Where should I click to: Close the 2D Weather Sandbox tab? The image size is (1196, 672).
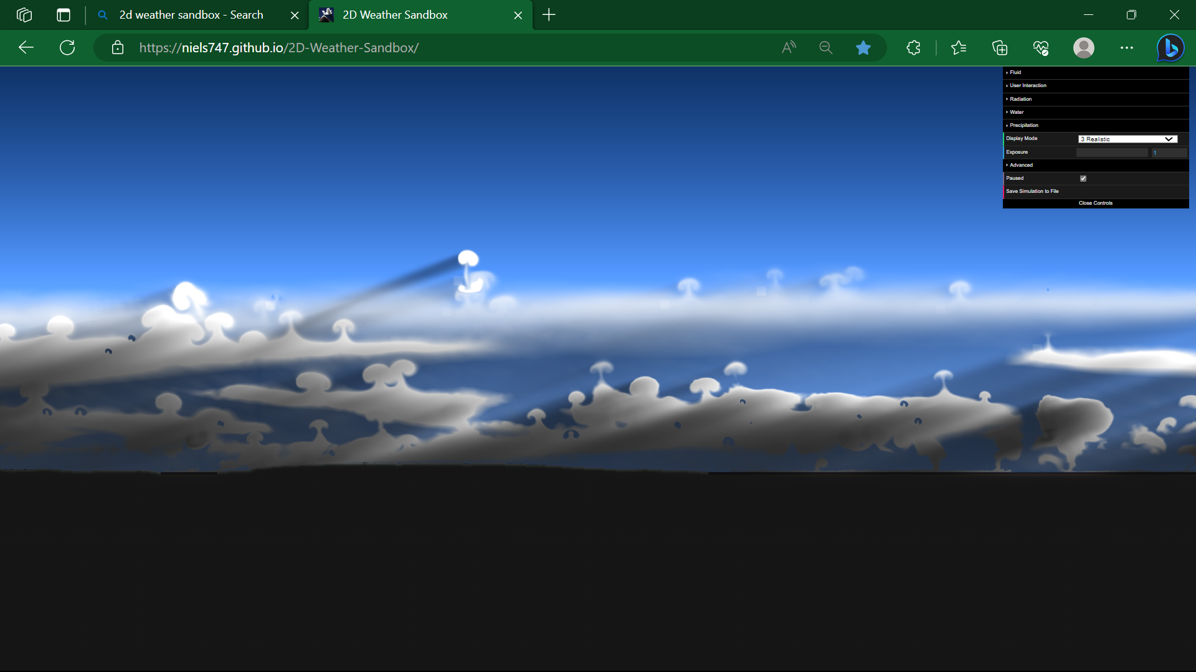click(x=518, y=16)
